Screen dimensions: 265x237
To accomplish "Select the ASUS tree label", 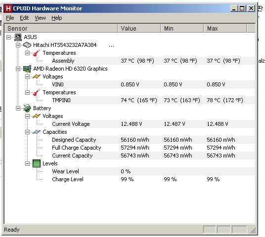I will coord(30,37).
